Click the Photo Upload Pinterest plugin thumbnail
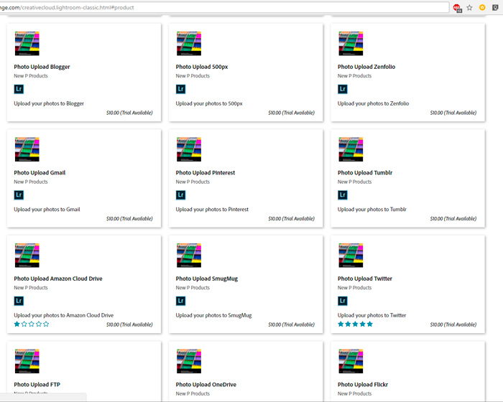The image size is (503, 402). (x=188, y=149)
